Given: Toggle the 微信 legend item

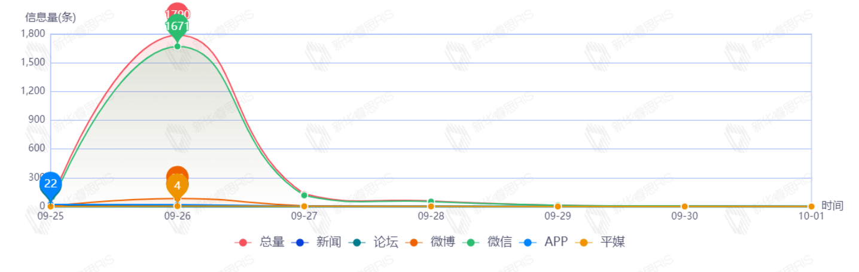Looking at the screenshot, I should click(x=488, y=242).
